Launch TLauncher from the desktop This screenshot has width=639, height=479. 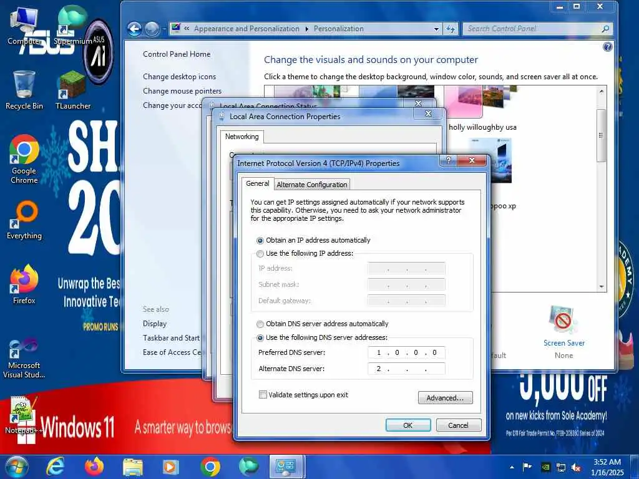tap(72, 90)
